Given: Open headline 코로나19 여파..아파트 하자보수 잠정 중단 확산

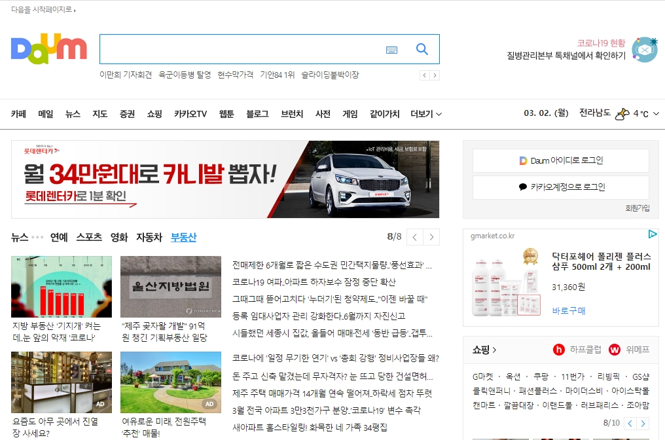Looking at the screenshot, I should 314,282.
